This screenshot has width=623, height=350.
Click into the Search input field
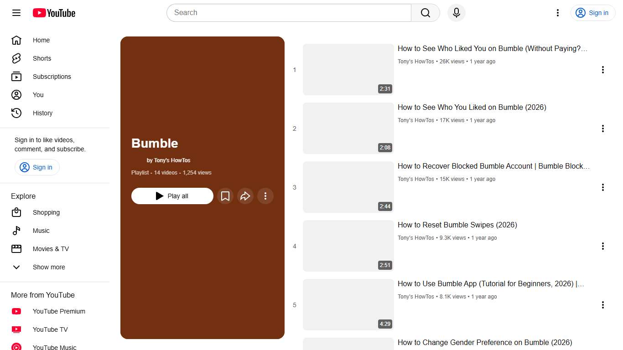[288, 13]
